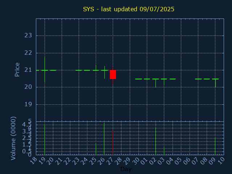Click the tall green price wick on day 19
The image size is (232, 174).
[45, 70]
